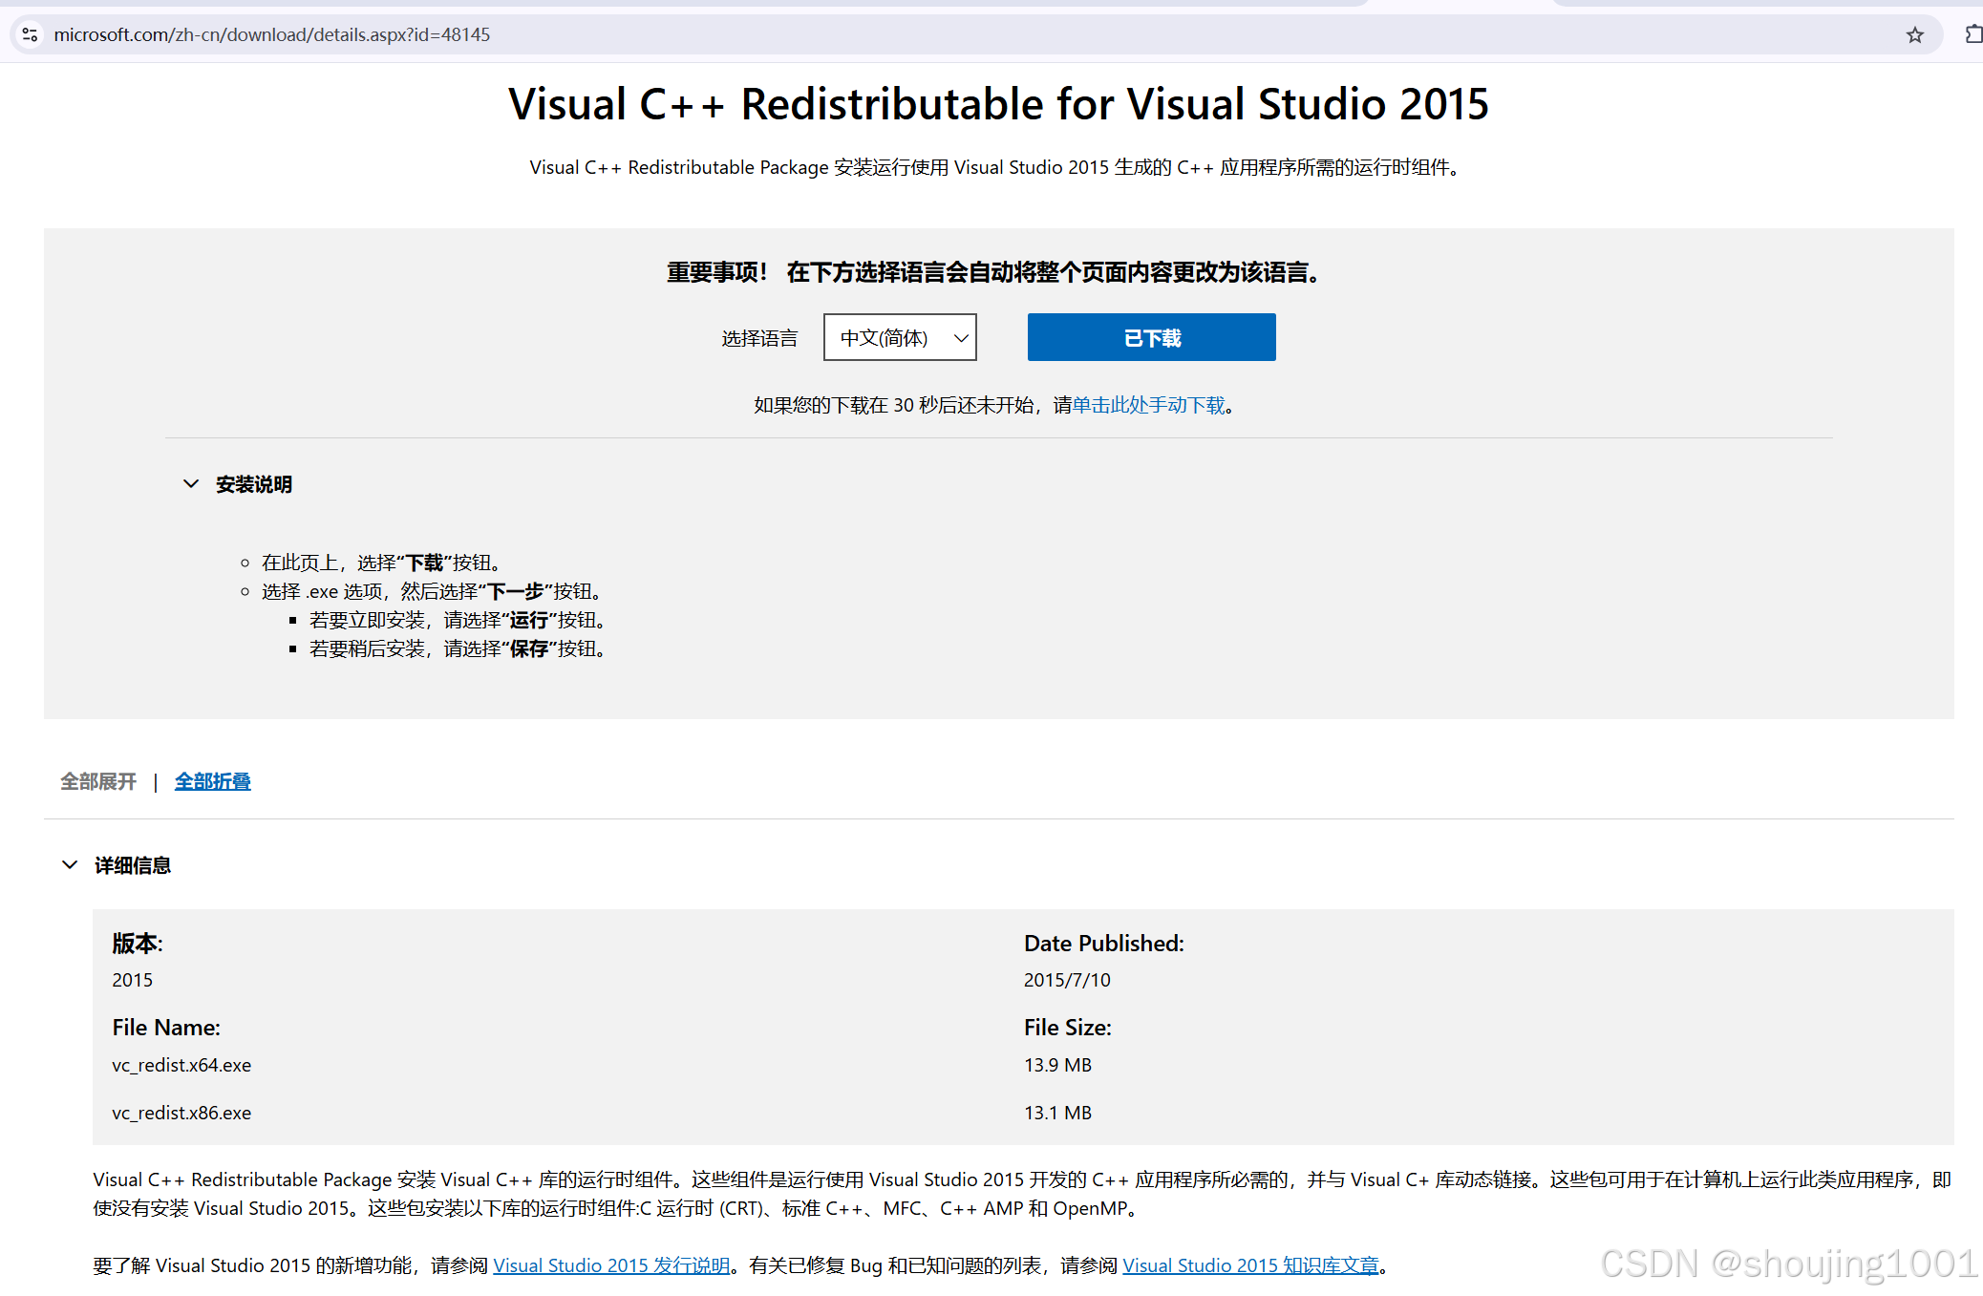Collapse the 详细信息 section chevron
Image resolution: width=1983 pixels, height=1296 pixels.
coord(70,865)
